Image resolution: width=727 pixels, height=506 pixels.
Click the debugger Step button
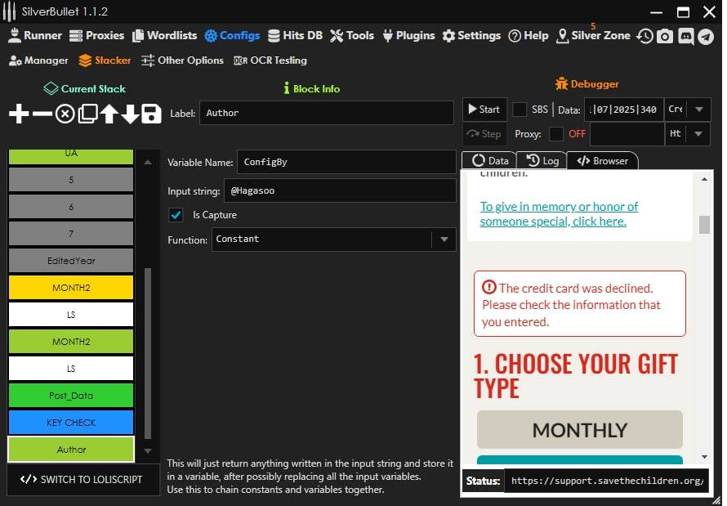[484, 134]
